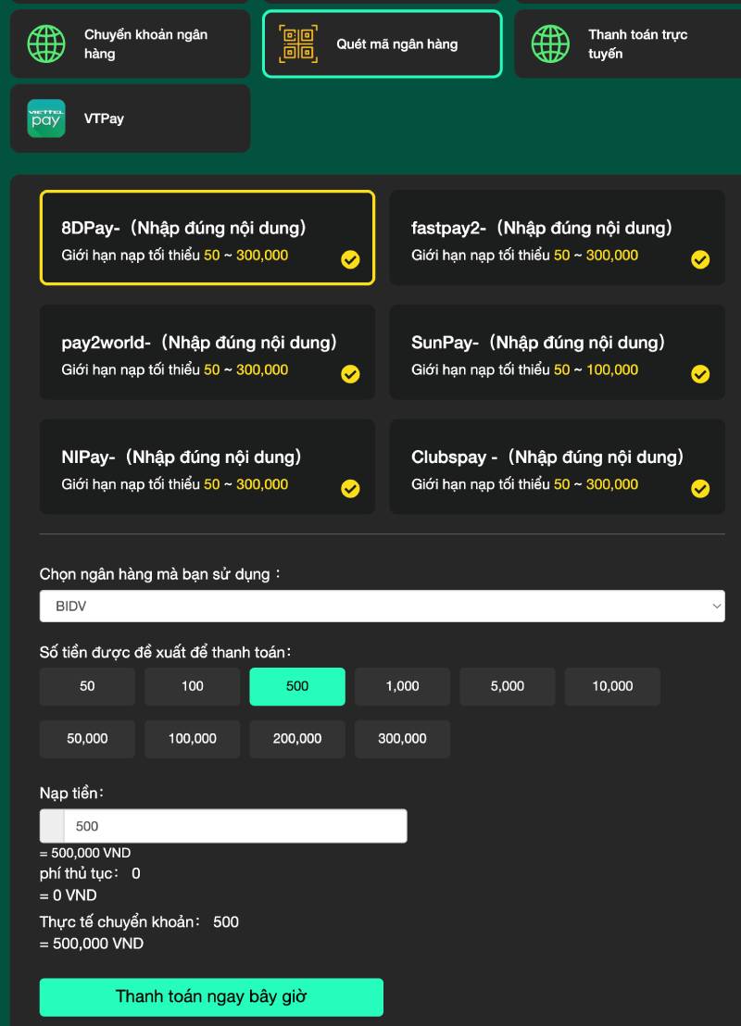Click the SunPay deposit limit text
This screenshot has height=1026, width=741.
(x=524, y=369)
